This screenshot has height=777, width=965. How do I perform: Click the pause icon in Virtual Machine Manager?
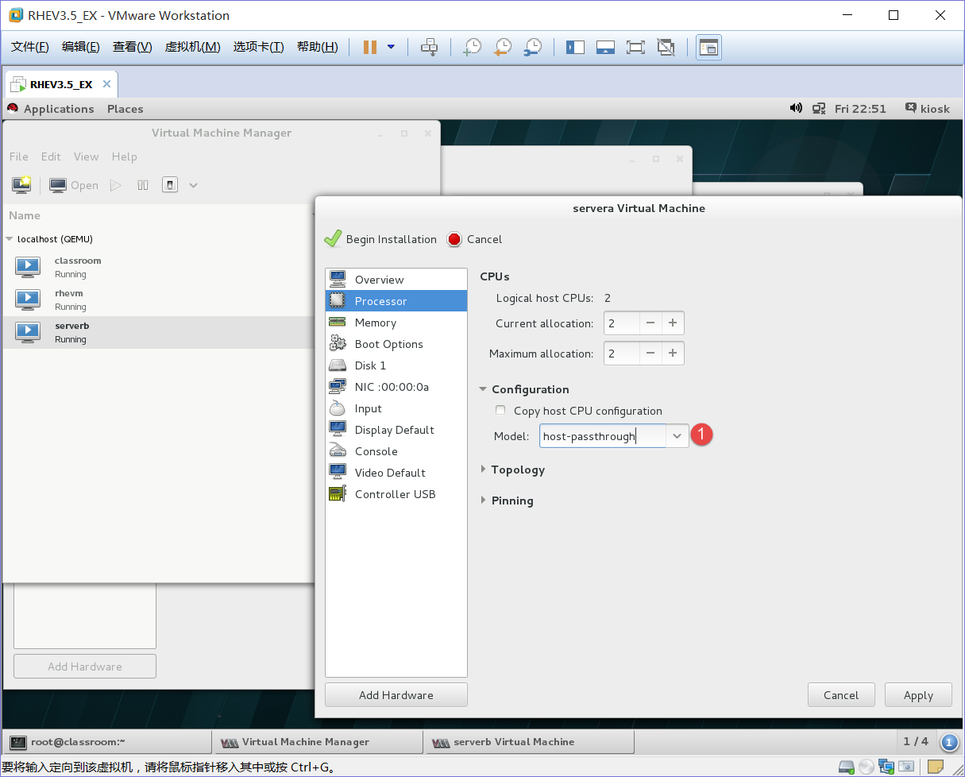click(x=143, y=185)
